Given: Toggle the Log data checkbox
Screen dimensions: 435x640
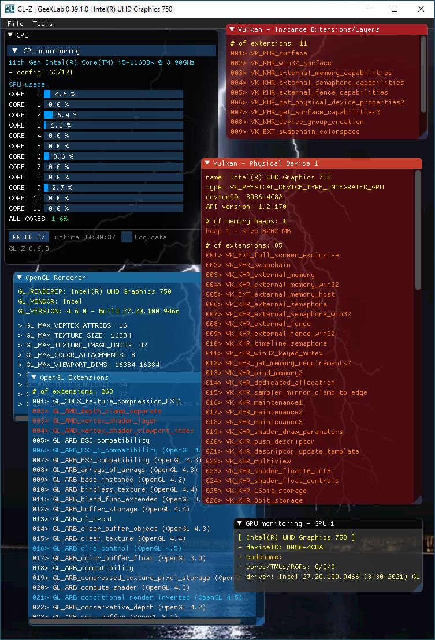Looking at the screenshot, I should 127,237.
